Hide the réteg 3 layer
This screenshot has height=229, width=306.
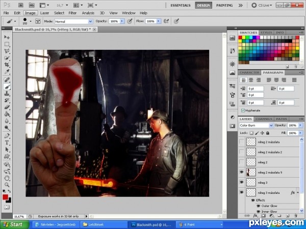242,183
